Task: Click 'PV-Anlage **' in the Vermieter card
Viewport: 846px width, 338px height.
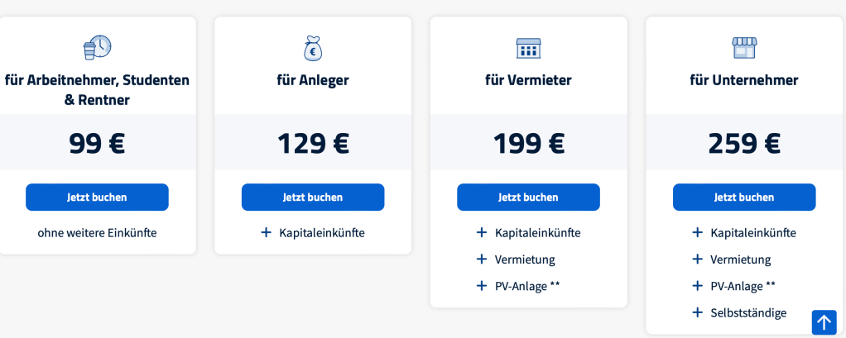Action: coord(527,286)
